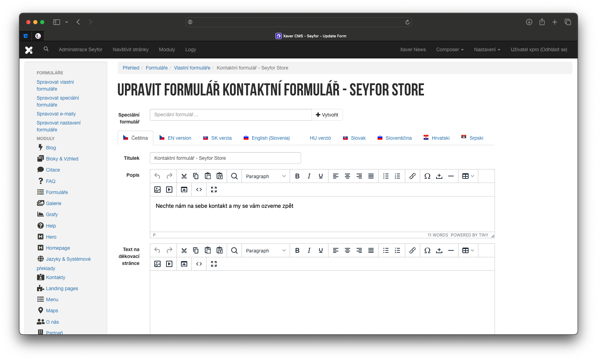597x360 pixels.
Task: Open the Vlastní formuláře breadcrumb link
Action: 192,68
